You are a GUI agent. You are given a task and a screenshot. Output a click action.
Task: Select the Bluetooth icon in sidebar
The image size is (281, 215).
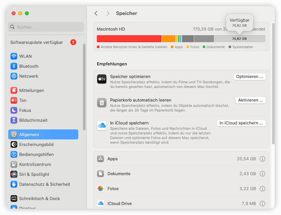click(14, 66)
